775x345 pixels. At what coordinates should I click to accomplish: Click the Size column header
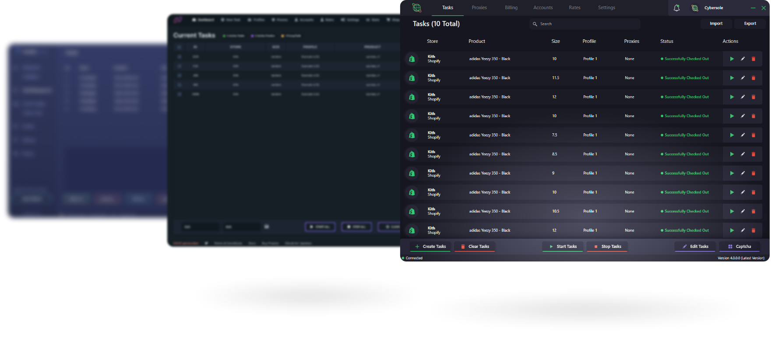pos(556,41)
